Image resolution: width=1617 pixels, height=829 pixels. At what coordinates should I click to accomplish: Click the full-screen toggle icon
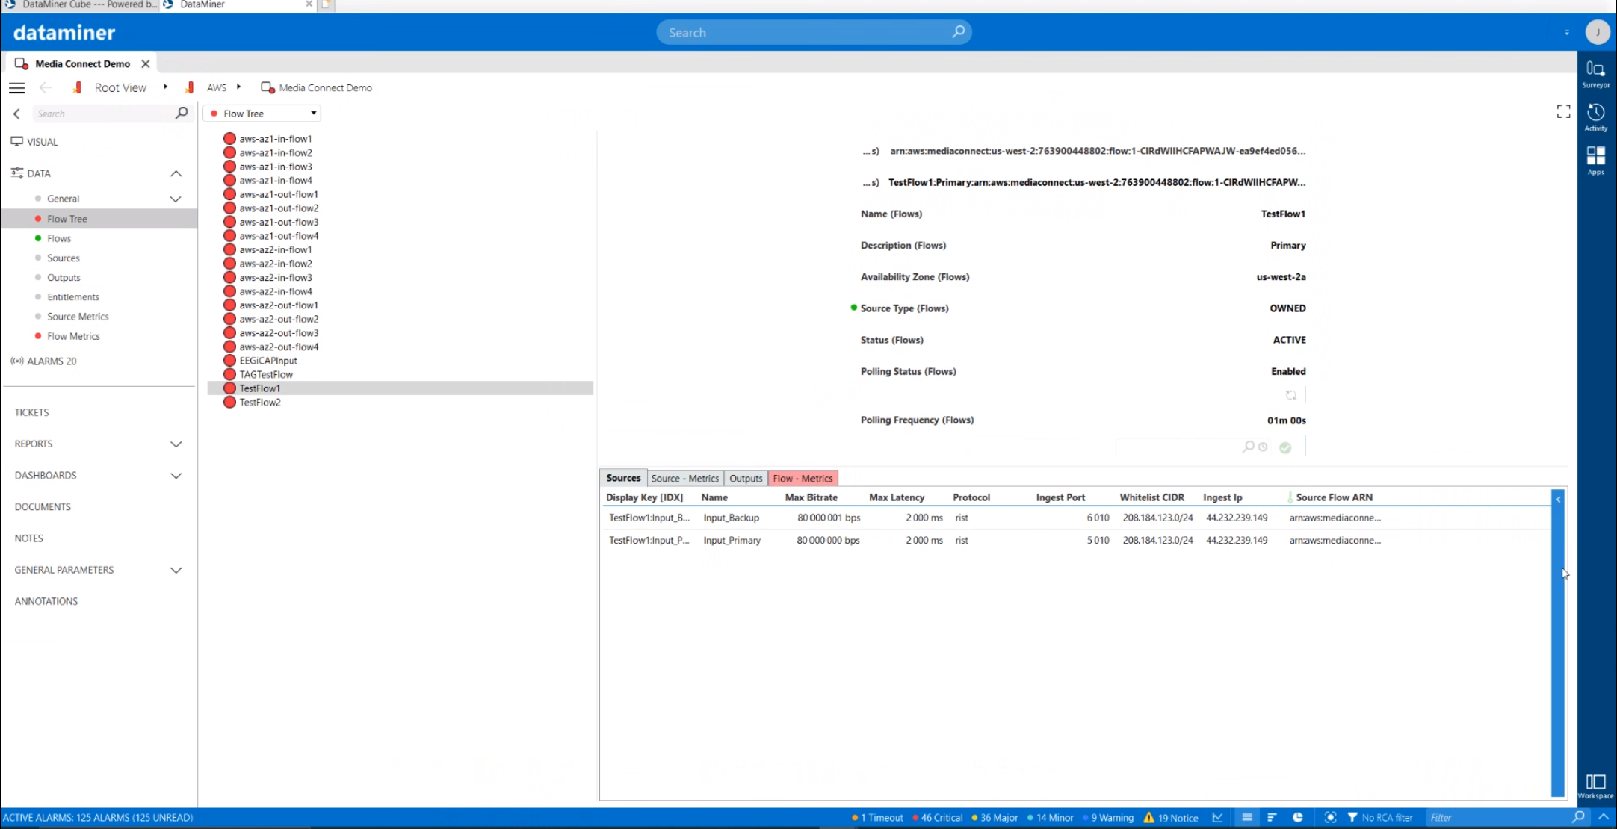point(1563,112)
